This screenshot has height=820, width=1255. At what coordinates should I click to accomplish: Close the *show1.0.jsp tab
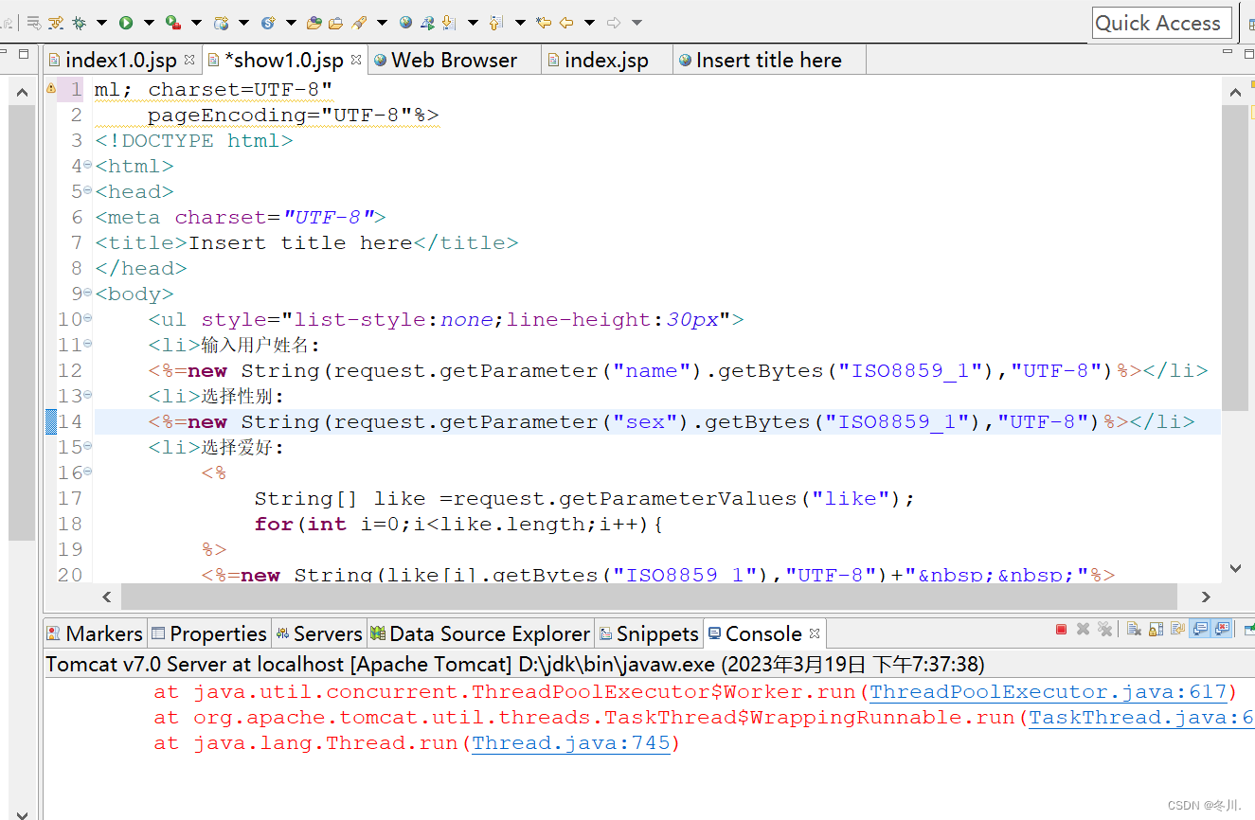[x=356, y=59]
